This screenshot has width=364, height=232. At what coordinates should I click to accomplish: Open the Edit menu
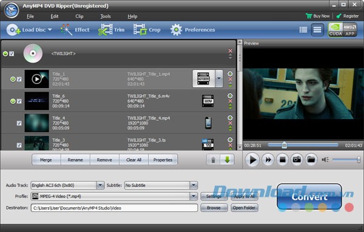(55, 16)
